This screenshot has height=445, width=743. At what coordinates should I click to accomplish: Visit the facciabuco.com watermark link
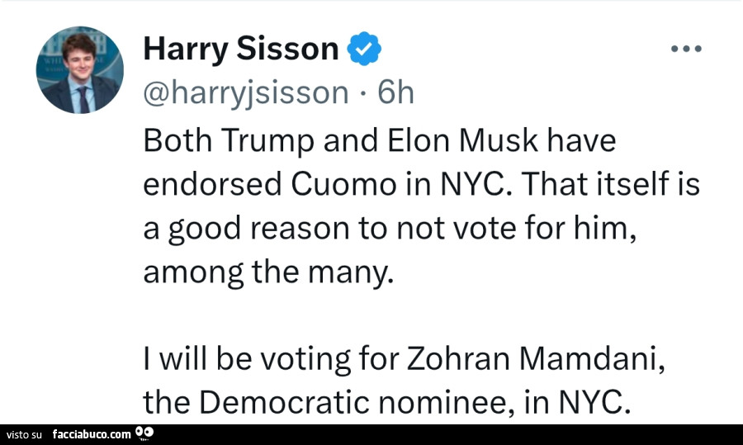click(91, 434)
